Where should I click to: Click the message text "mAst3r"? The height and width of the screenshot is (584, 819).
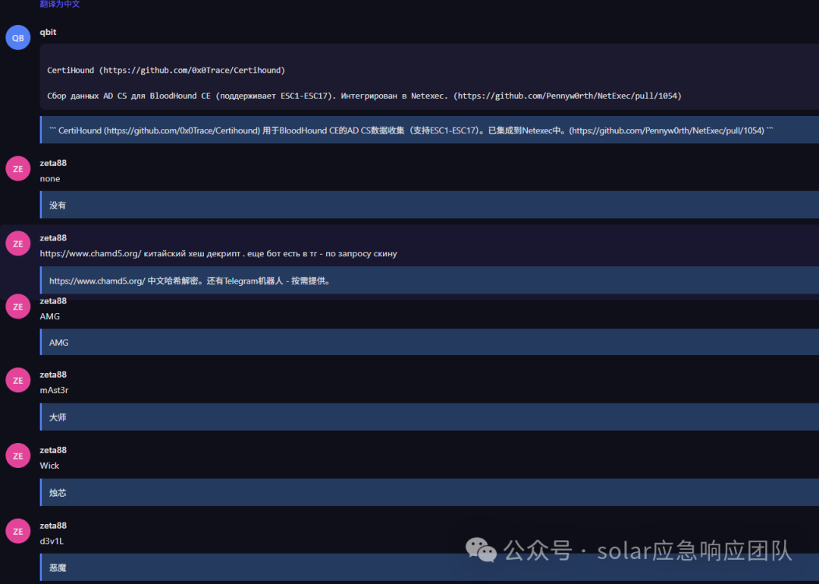tap(55, 390)
